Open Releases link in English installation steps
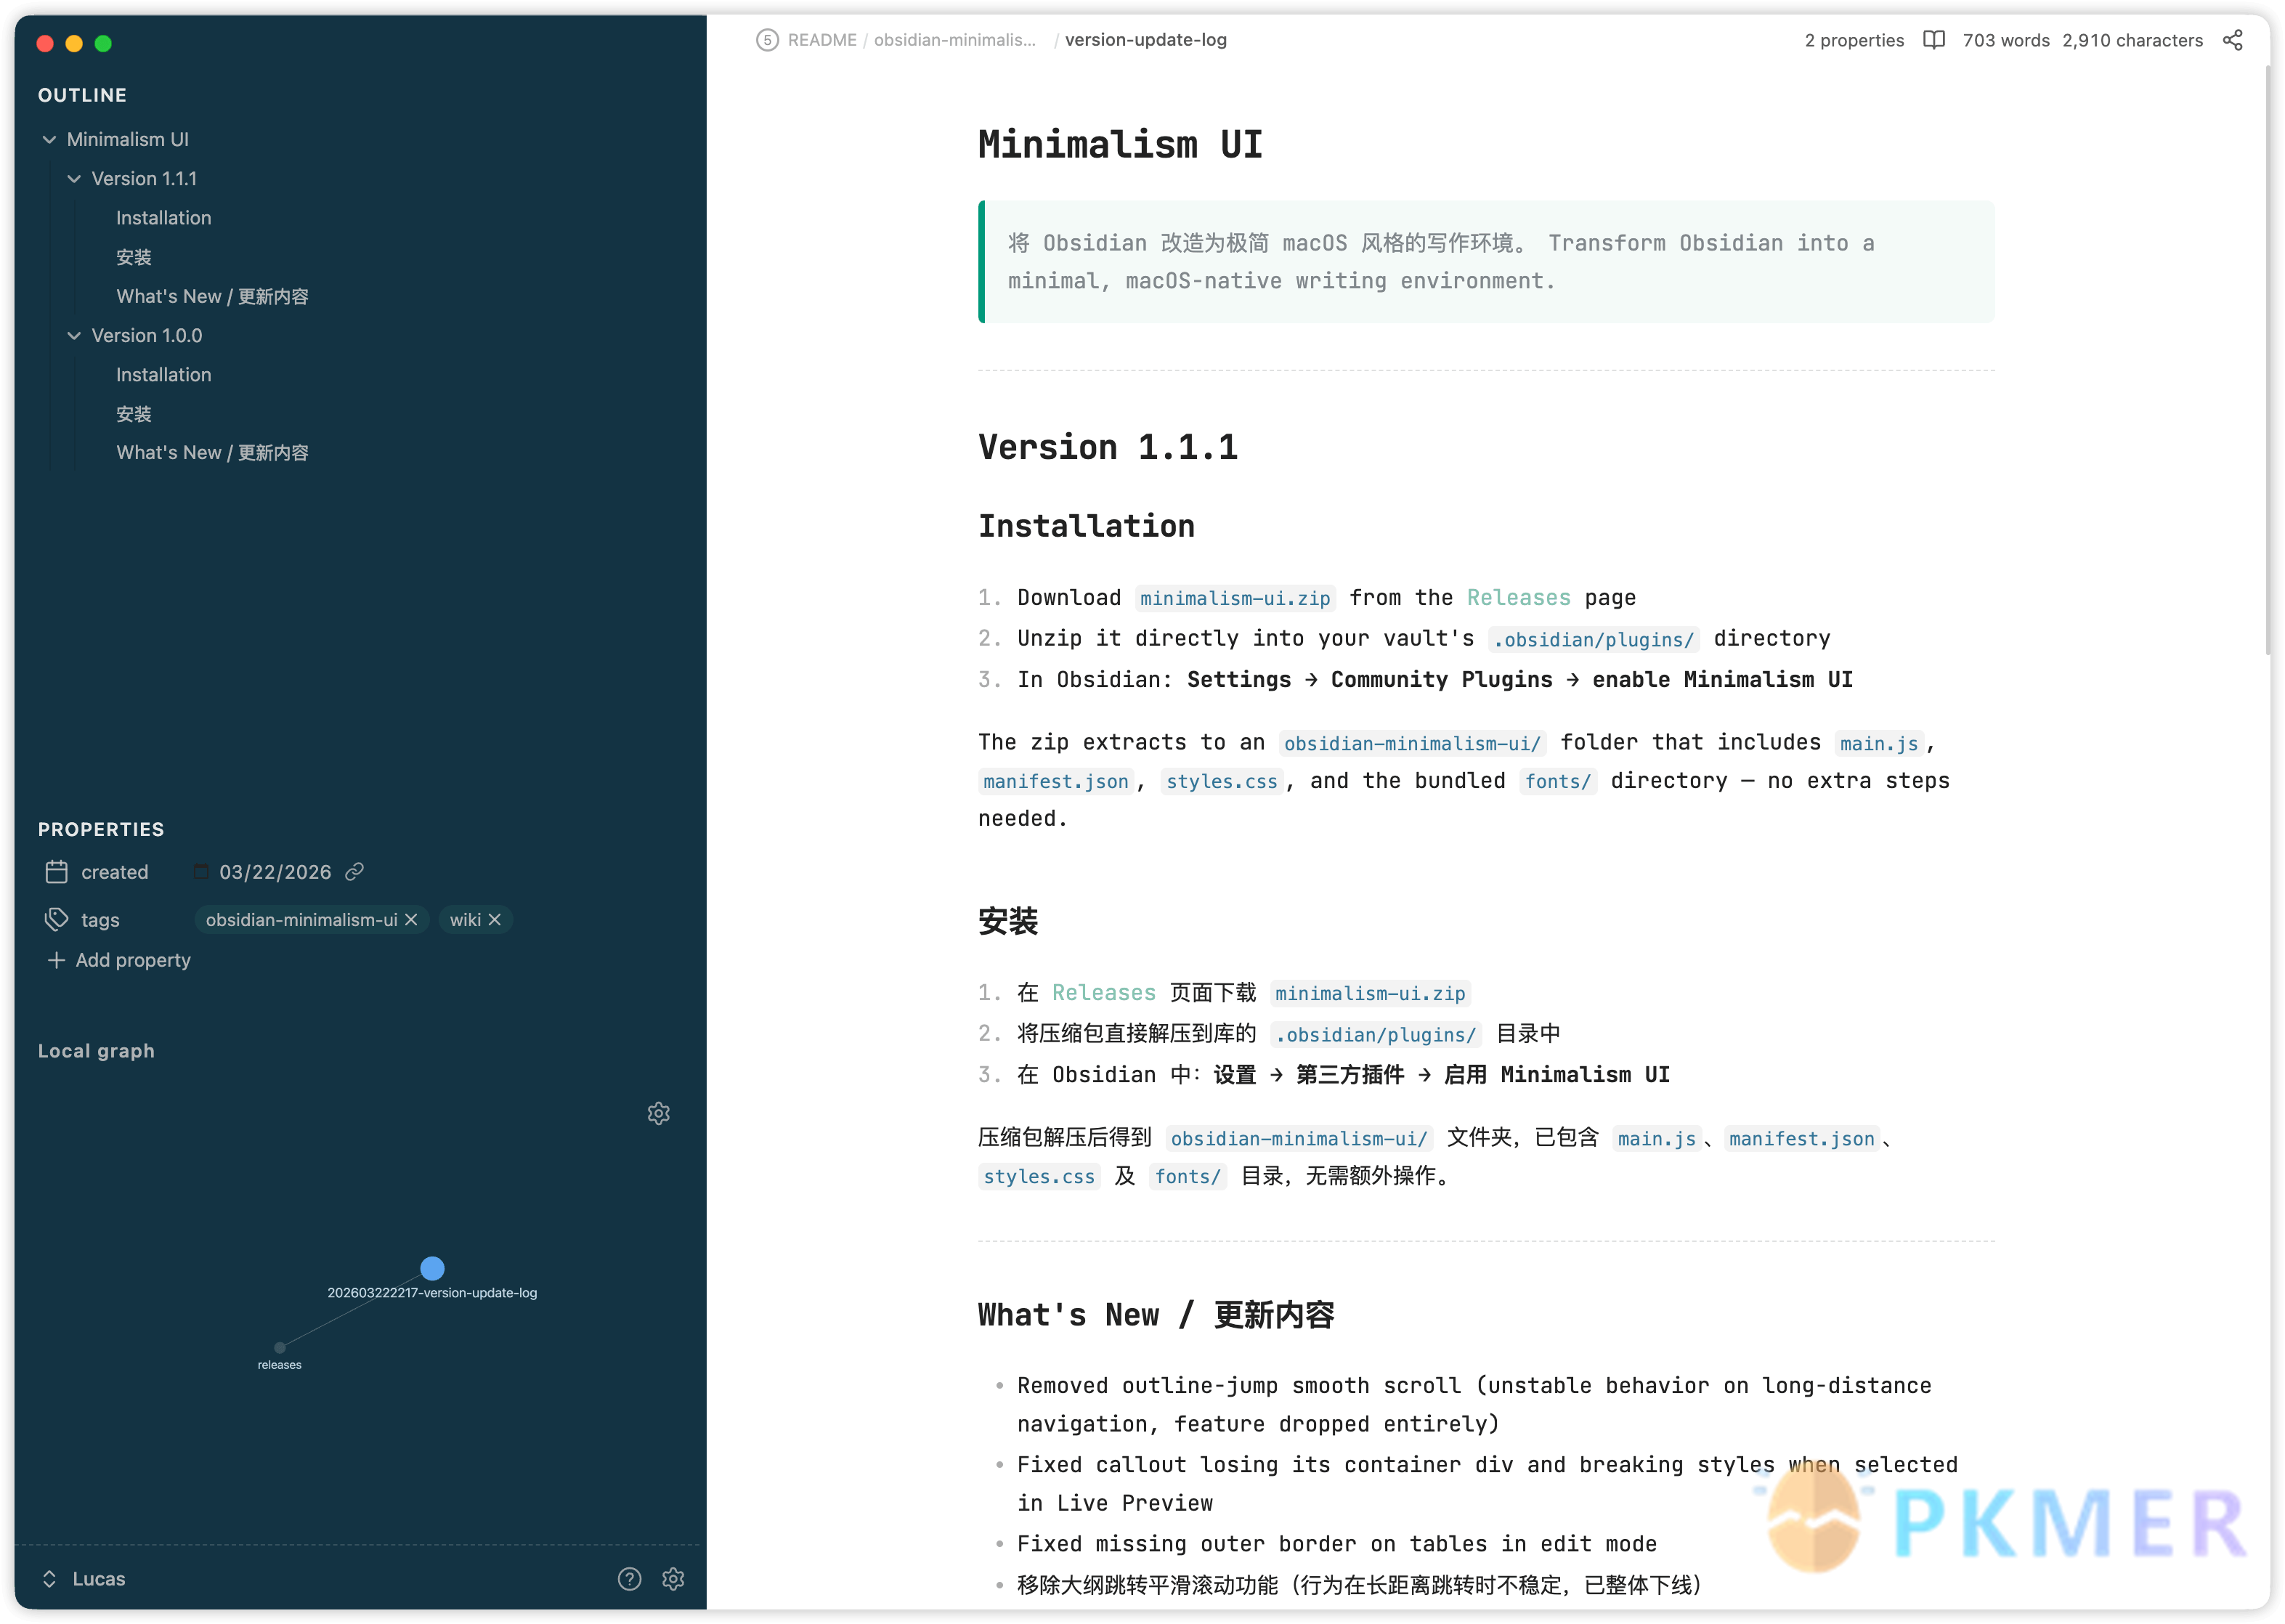 click(1518, 598)
